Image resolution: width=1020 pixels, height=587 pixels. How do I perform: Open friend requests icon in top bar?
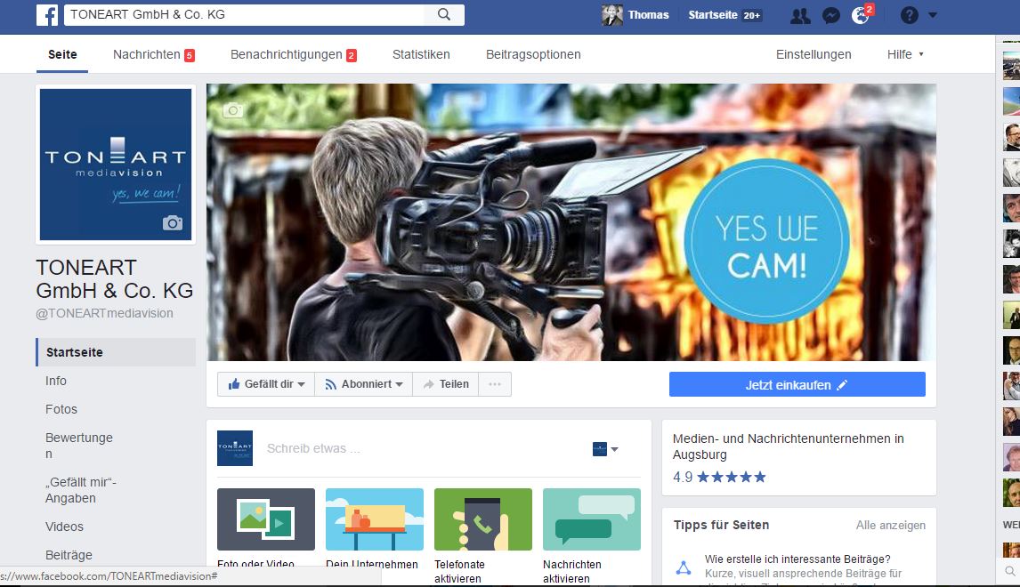click(x=800, y=16)
